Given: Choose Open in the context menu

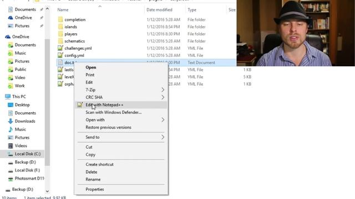Looking at the screenshot, I should [x=91, y=67].
